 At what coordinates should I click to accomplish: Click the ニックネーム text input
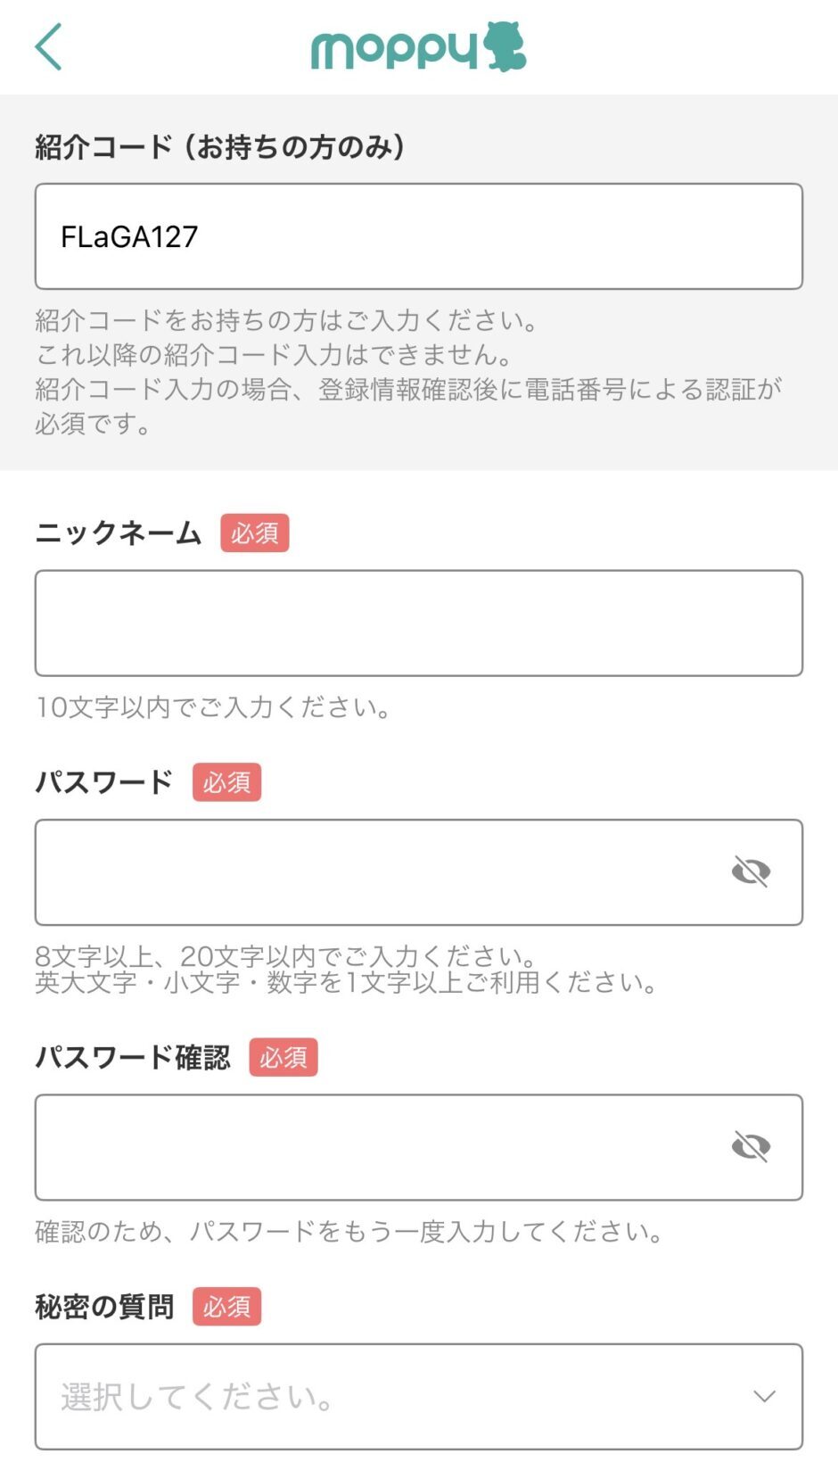[418, 623]
